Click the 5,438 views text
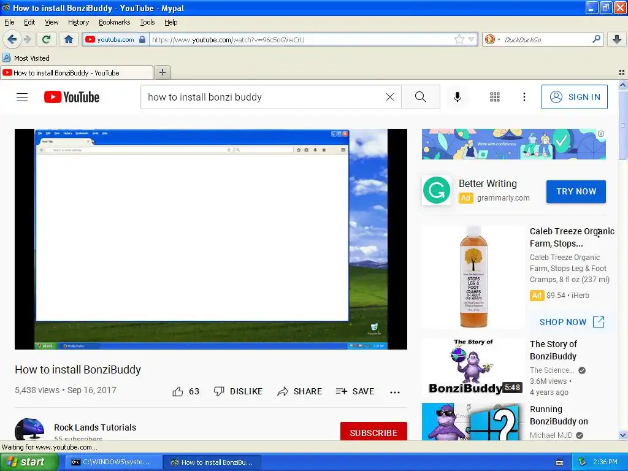Screen dimensions: 628x471 37,390
